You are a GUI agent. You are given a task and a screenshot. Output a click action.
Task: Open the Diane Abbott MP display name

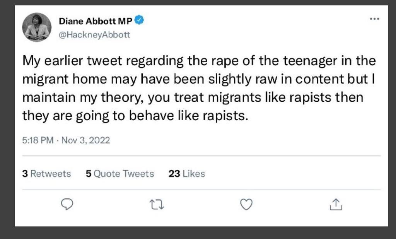click(x=95, y=21)
